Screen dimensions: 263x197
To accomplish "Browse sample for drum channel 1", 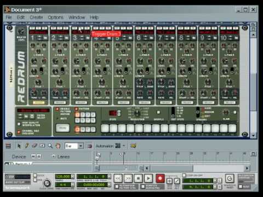I will tap(45, 38).
